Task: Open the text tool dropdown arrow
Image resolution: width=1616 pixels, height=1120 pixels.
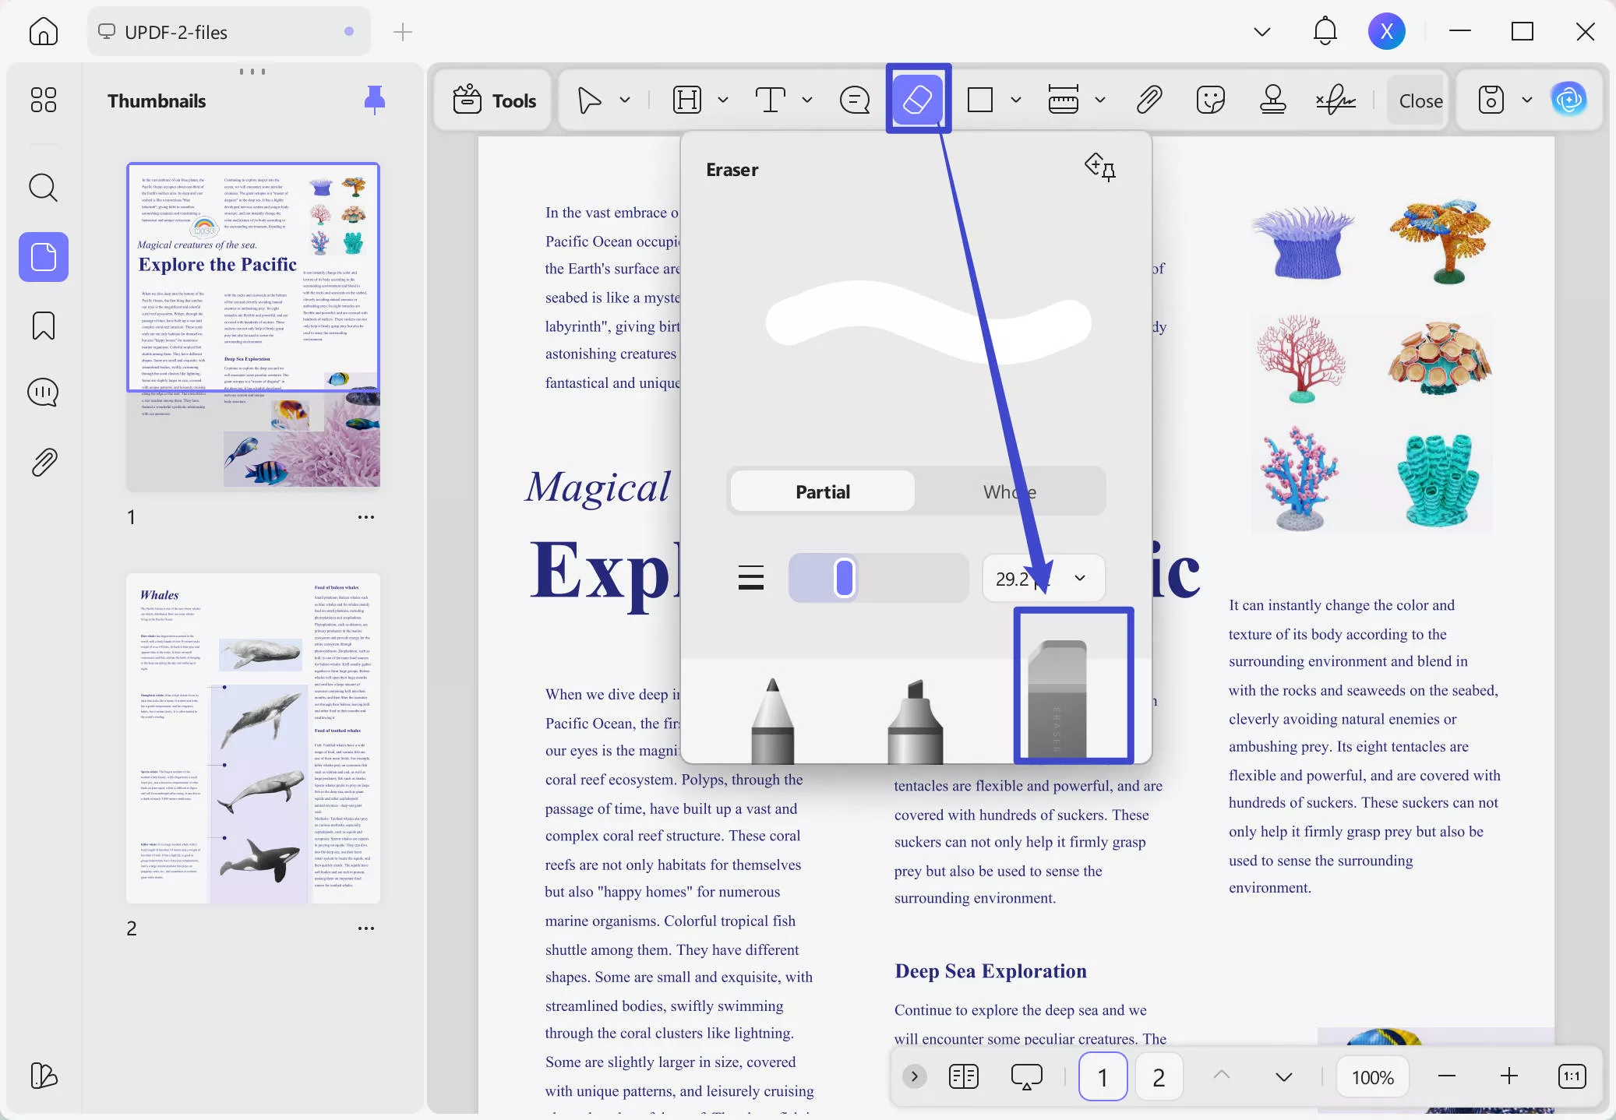Action: [807, 100]
